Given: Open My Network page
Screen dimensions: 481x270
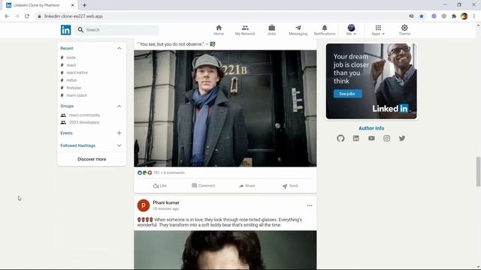Looking at the screenshot, I should [x=245, y=30].
